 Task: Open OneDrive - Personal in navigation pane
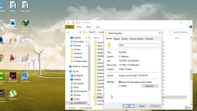[x=78, y=66]
